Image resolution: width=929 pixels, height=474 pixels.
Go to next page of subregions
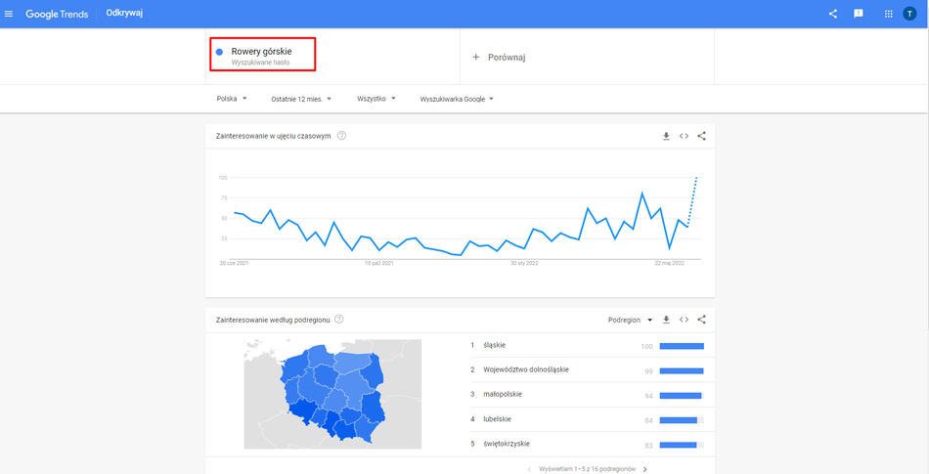coord(644,469)
